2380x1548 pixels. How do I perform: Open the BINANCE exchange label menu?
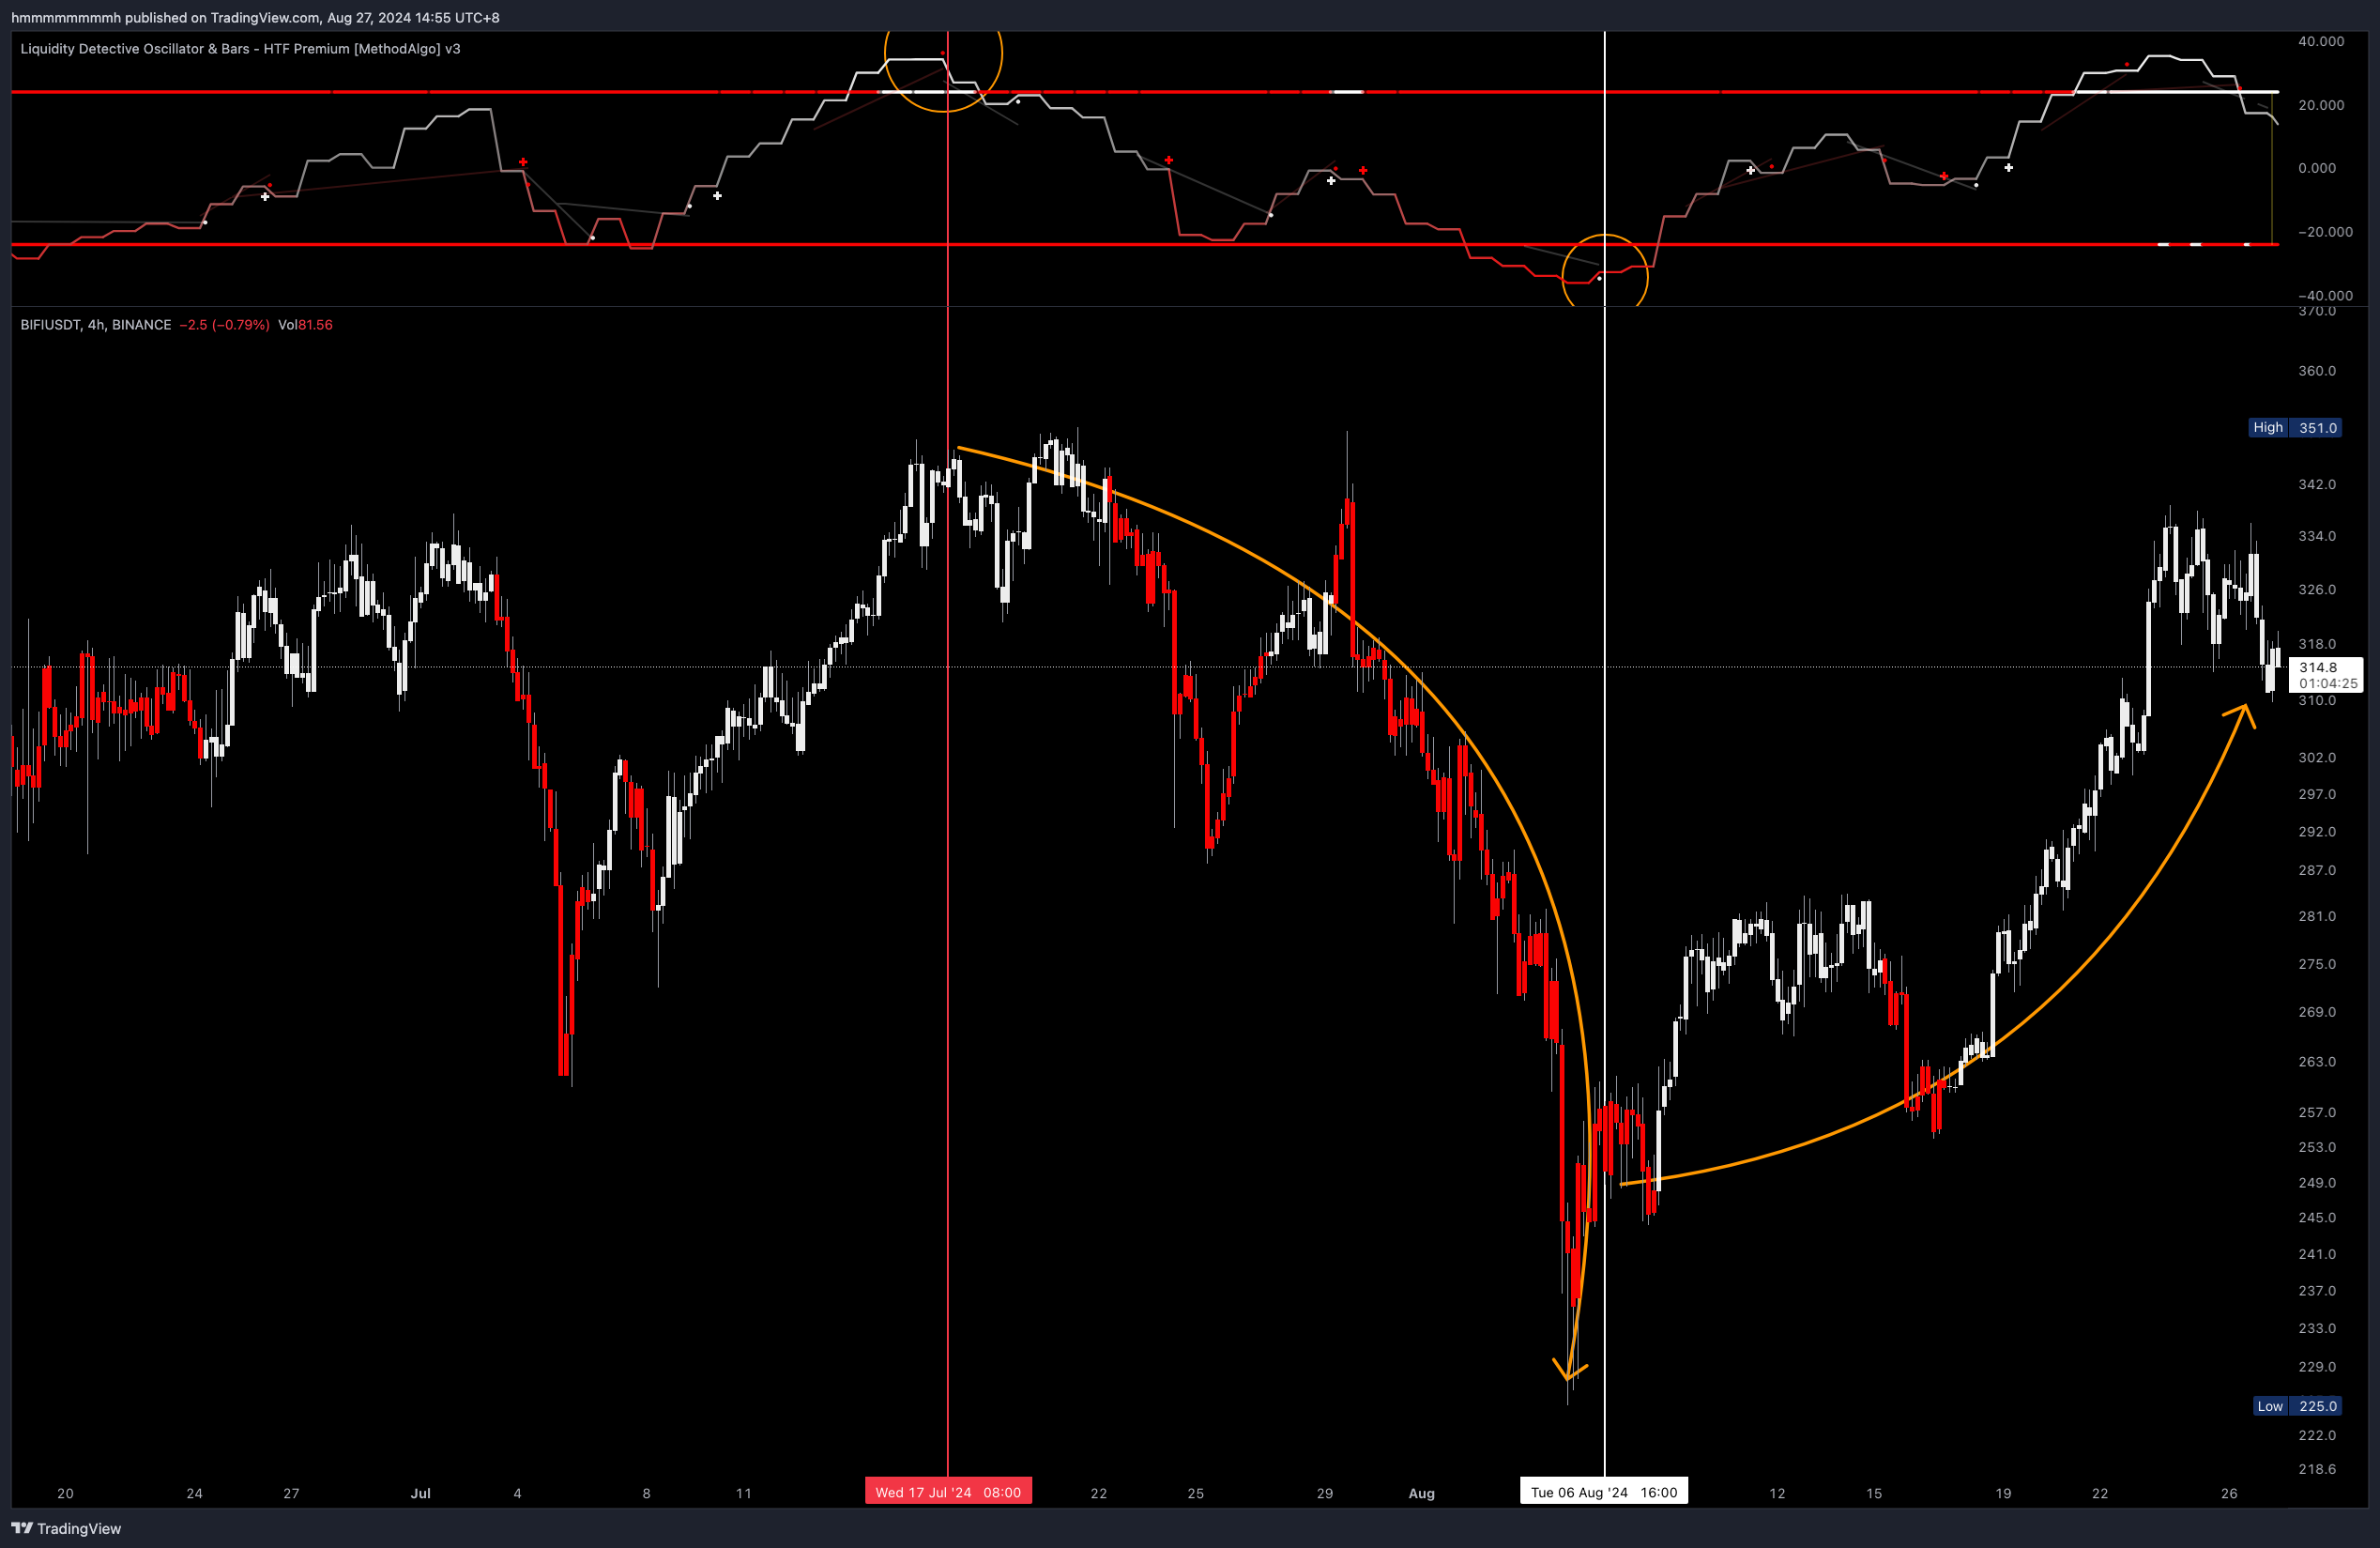142,324
